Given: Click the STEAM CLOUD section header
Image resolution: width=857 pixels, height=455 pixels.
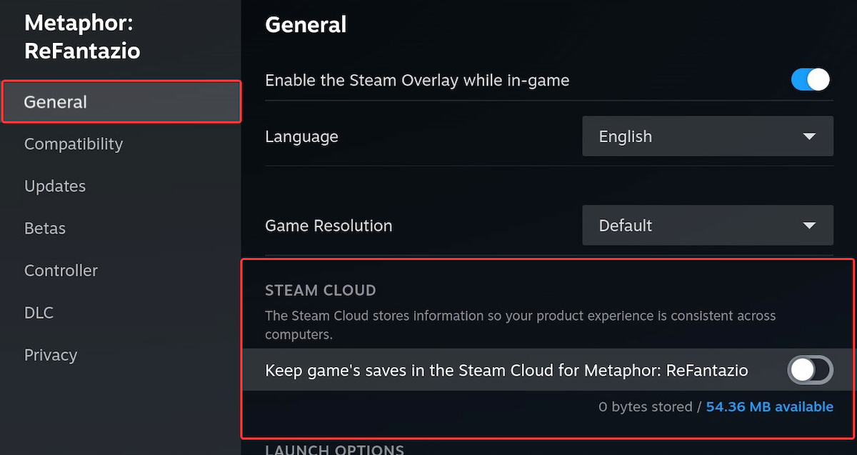Looking at the screenshot, I should point(320,291).
